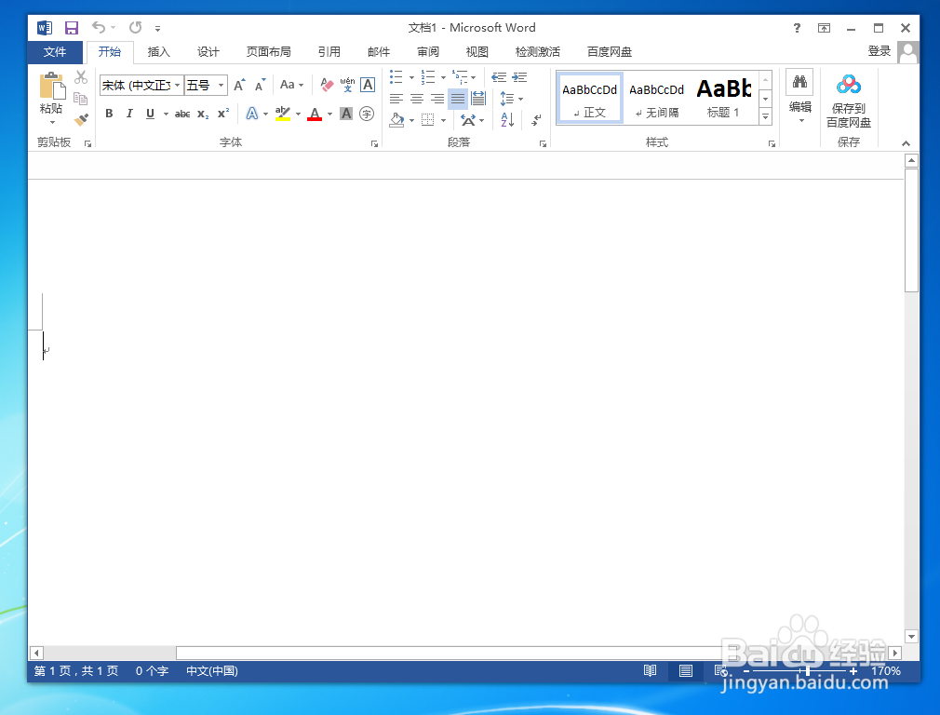Click the Save icon in quick access toolbar
This screenshot has height=715, width=940.
click(72, 28)
